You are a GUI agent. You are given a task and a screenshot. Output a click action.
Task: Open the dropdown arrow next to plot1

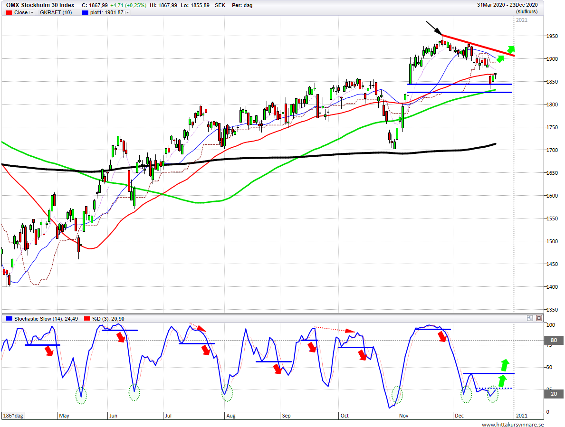point(127,13)
